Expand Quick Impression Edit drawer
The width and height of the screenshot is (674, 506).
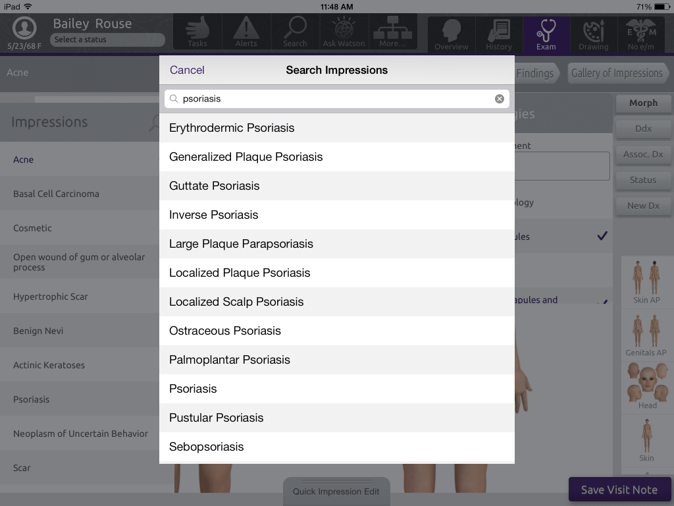(336, 491)
